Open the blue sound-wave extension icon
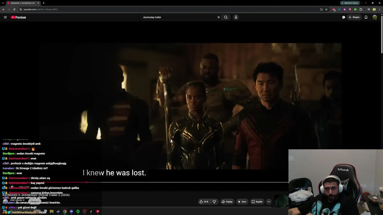Image resolution: width=383 pixels, height=215 pixels. [x=339, y=9]
